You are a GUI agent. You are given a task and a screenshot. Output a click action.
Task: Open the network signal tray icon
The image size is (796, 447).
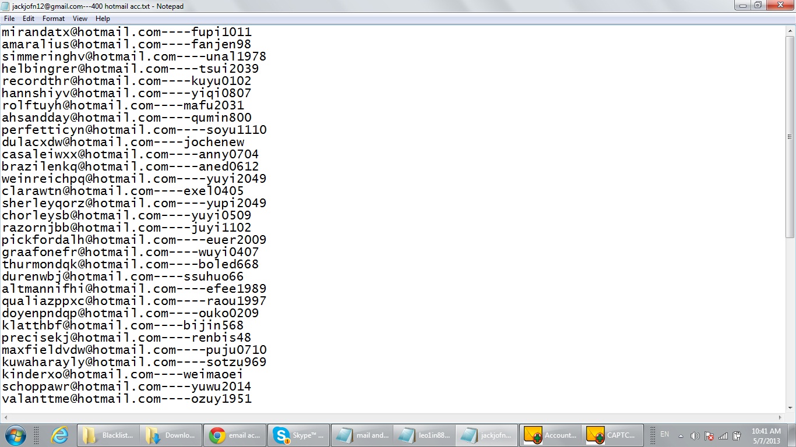click(x=723, y=435)
